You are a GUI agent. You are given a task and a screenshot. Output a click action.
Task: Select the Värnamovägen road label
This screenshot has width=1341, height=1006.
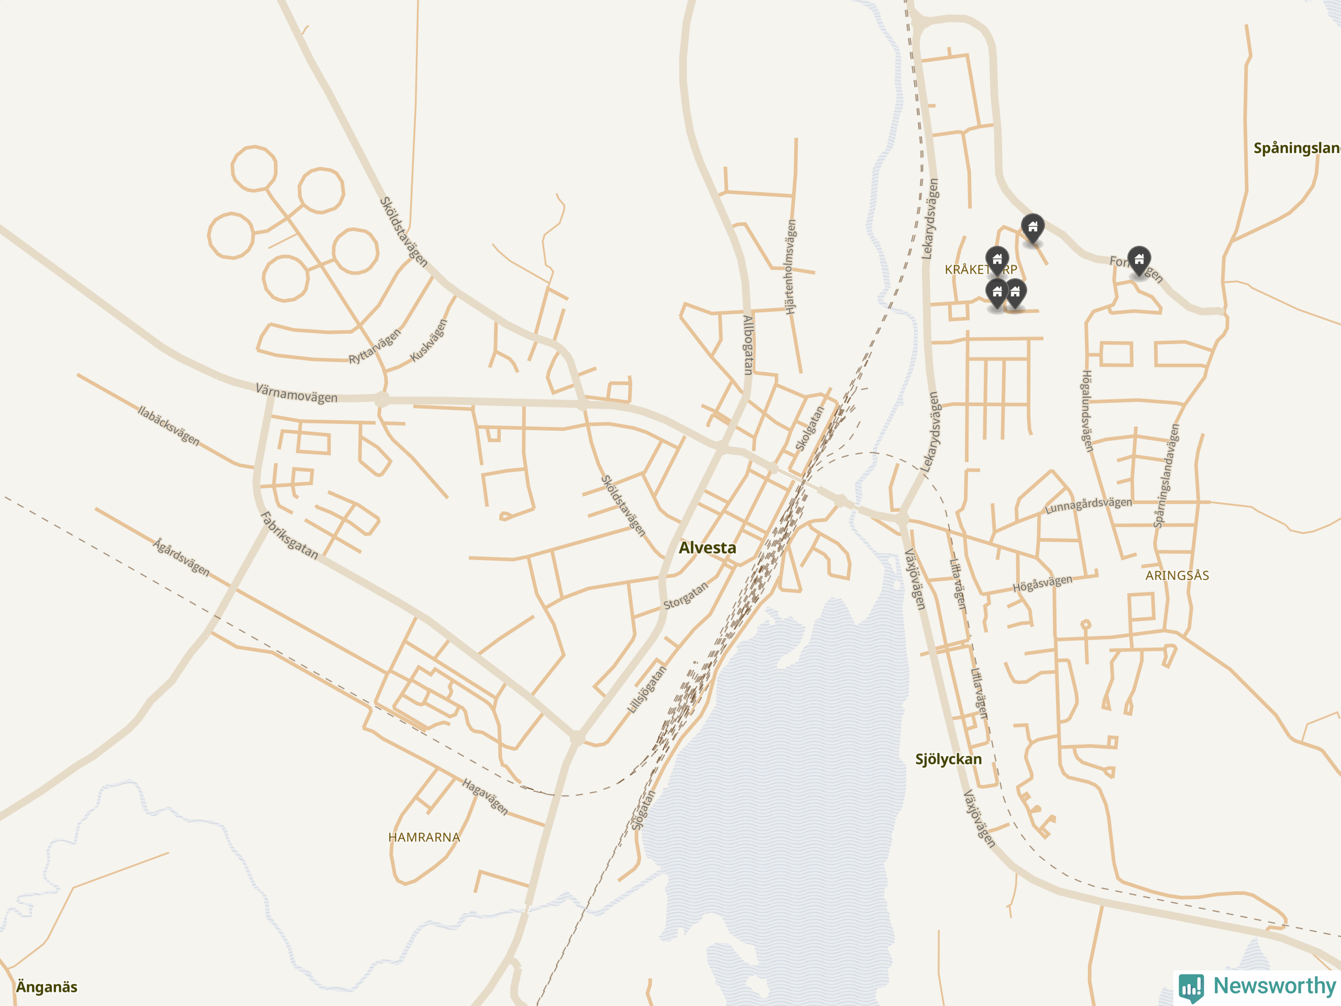coord(296,393)
